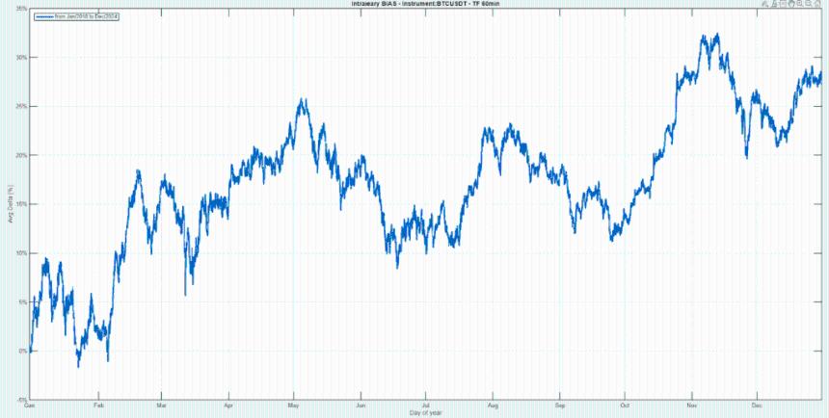The image size is (829, 418).
Task: Click the 'Jul' x-axis tick label
Action: [x=424, y=405]
